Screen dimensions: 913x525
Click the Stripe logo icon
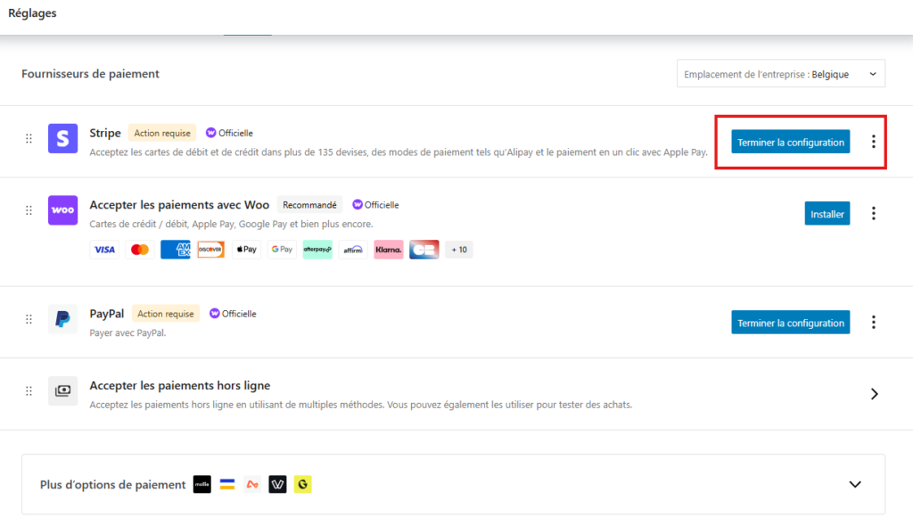(x=63, y=138)
